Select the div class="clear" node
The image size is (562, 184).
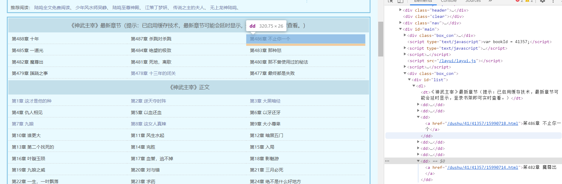click(x=433, y=16)
